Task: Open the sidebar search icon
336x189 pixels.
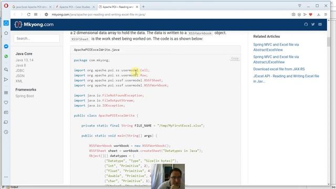Action: pos(6,70)
